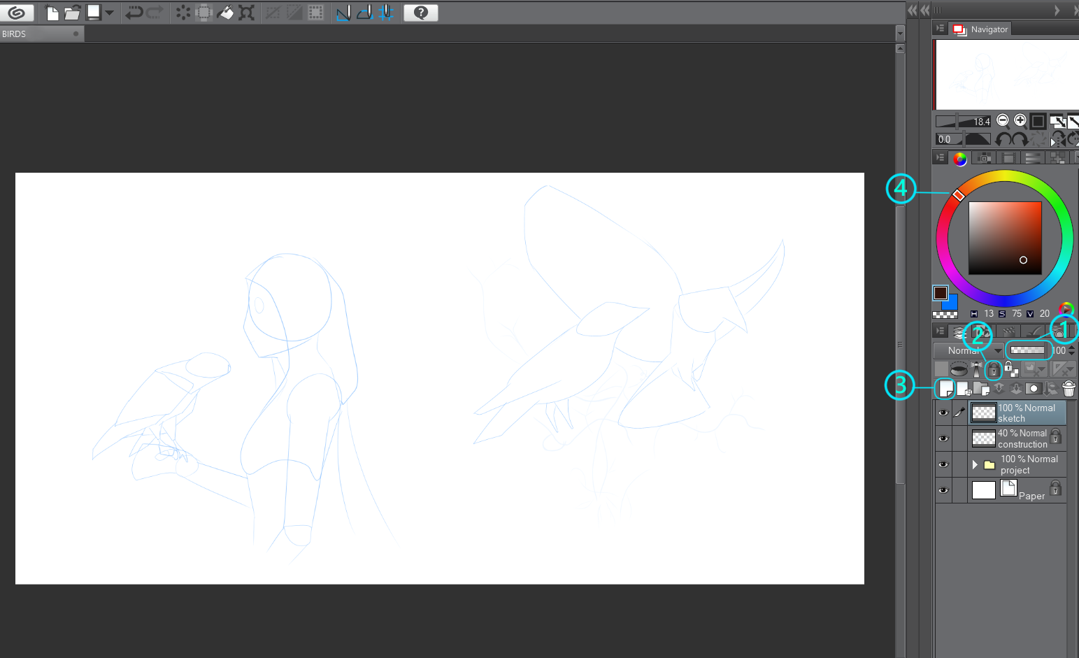Toggle visibility of Paper layer
1079x658 pixels.
tap(943, 490)
